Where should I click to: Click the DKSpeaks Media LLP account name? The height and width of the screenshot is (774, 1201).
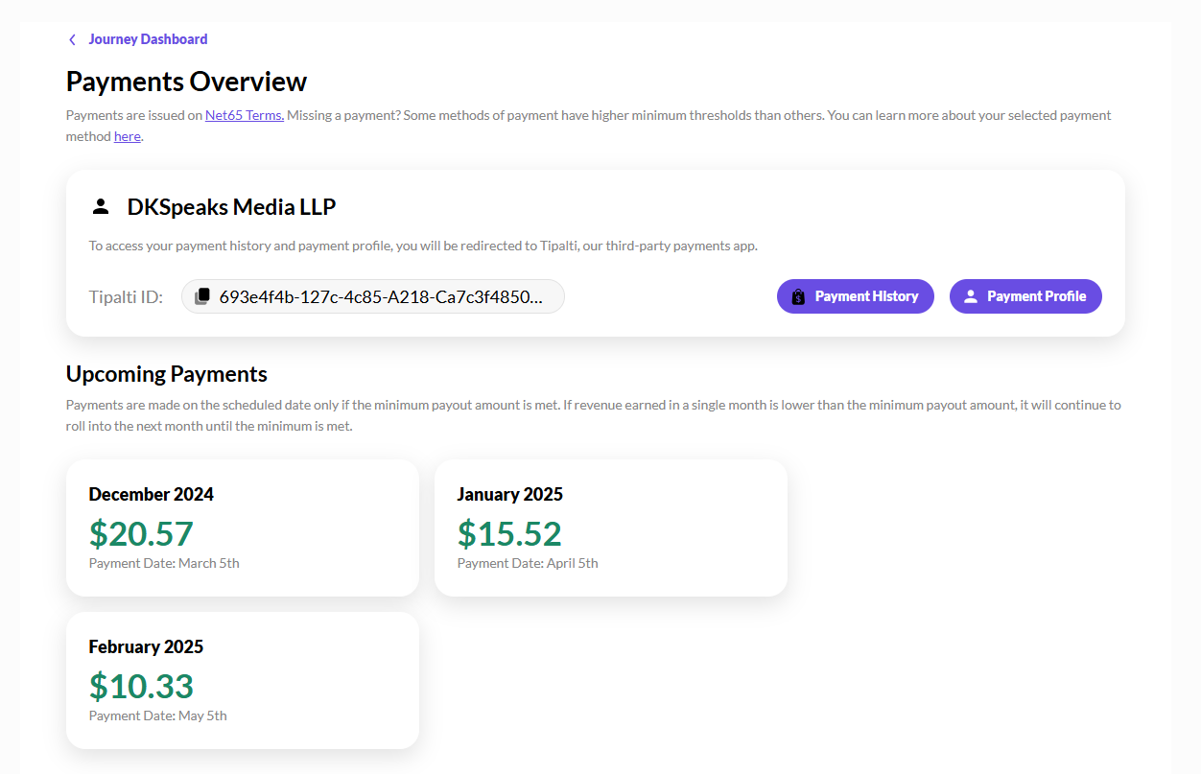coord(231,206)
